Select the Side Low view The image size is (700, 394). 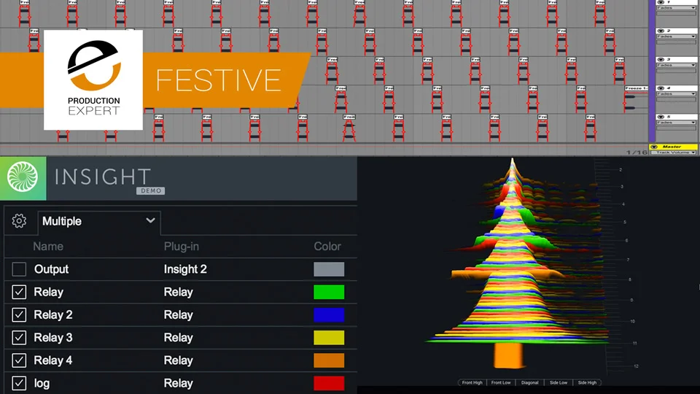[559, 382]
